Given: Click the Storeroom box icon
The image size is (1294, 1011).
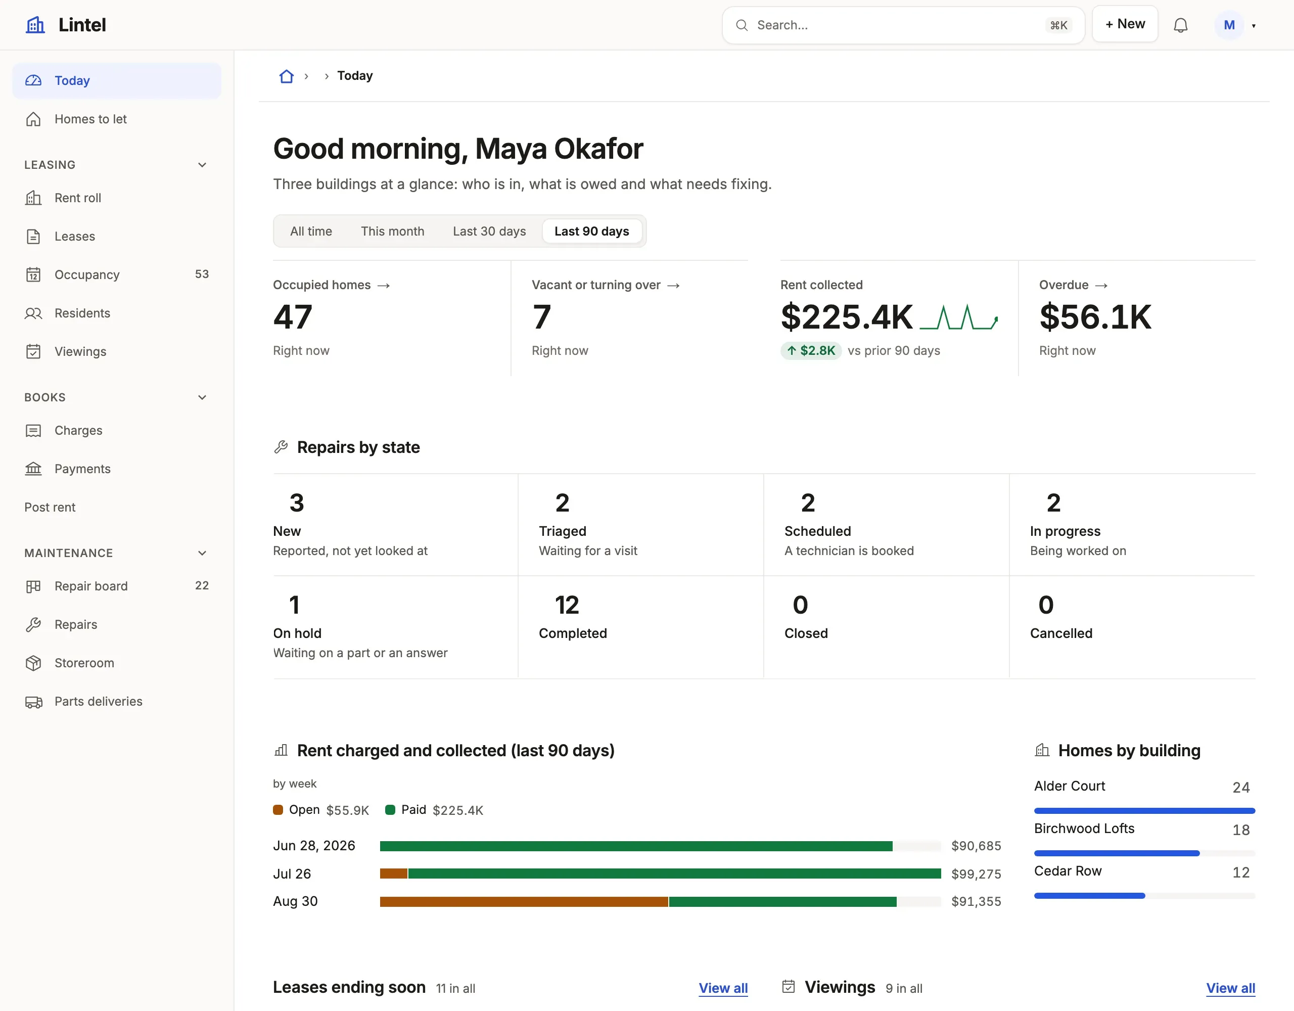Looking at the screenshot, I should [34, 664].
